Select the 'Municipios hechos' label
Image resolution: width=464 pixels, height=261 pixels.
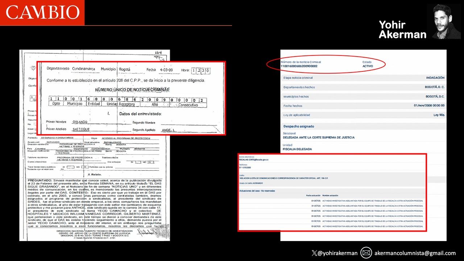pyautogui.click(x=296, y=97)
